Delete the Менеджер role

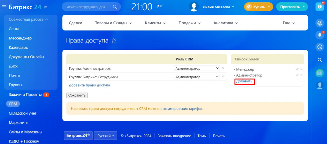[301, 69]
